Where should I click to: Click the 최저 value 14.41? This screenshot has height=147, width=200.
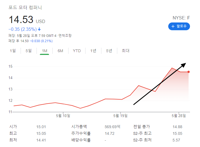(41, 140)
